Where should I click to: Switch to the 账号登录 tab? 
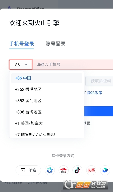tap(55, 44)
